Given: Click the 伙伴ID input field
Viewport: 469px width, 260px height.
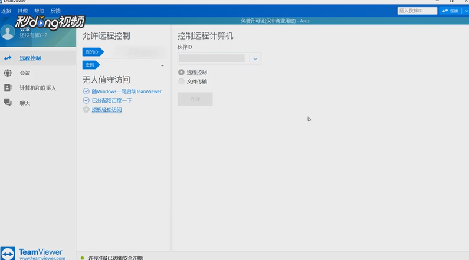Looking at the screenshot, I should (214, 58).
